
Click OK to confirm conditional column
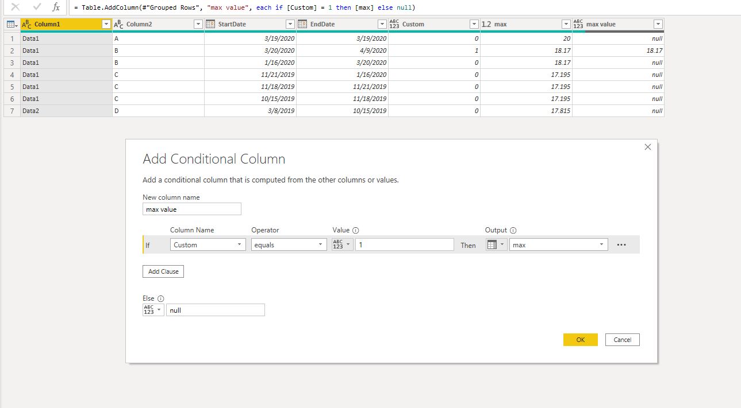click(581, 340)
